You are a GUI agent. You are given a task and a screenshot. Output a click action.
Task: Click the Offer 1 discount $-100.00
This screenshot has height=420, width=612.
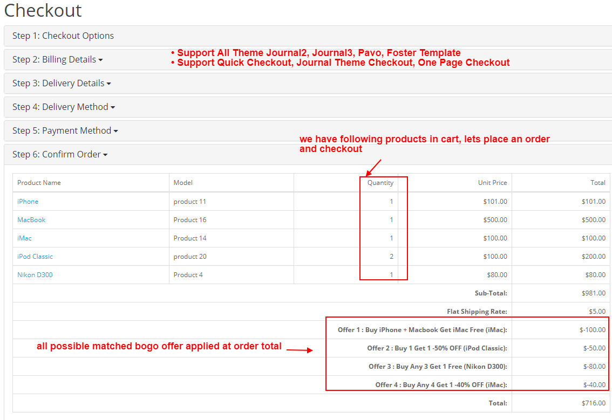pyautogui.click(x=593, y=330)
